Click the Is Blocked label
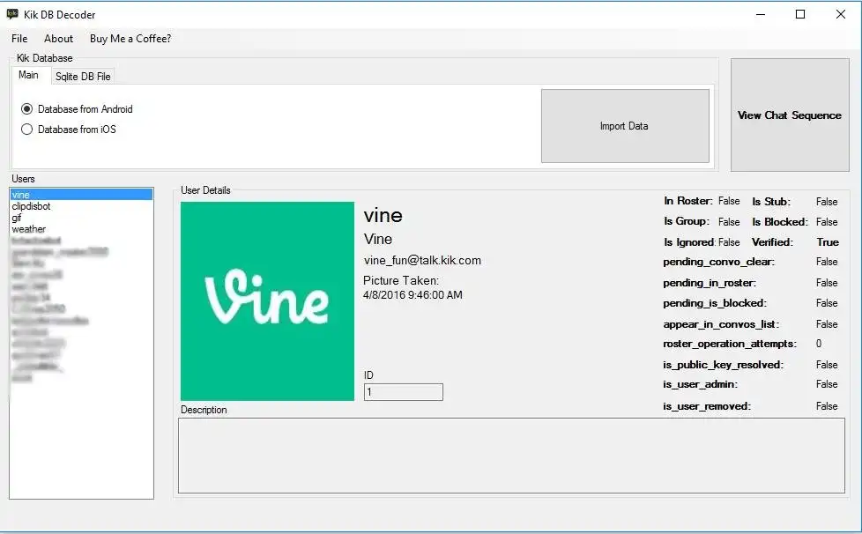The height and width of the screenshot is (534, 862). click(779, 222)
